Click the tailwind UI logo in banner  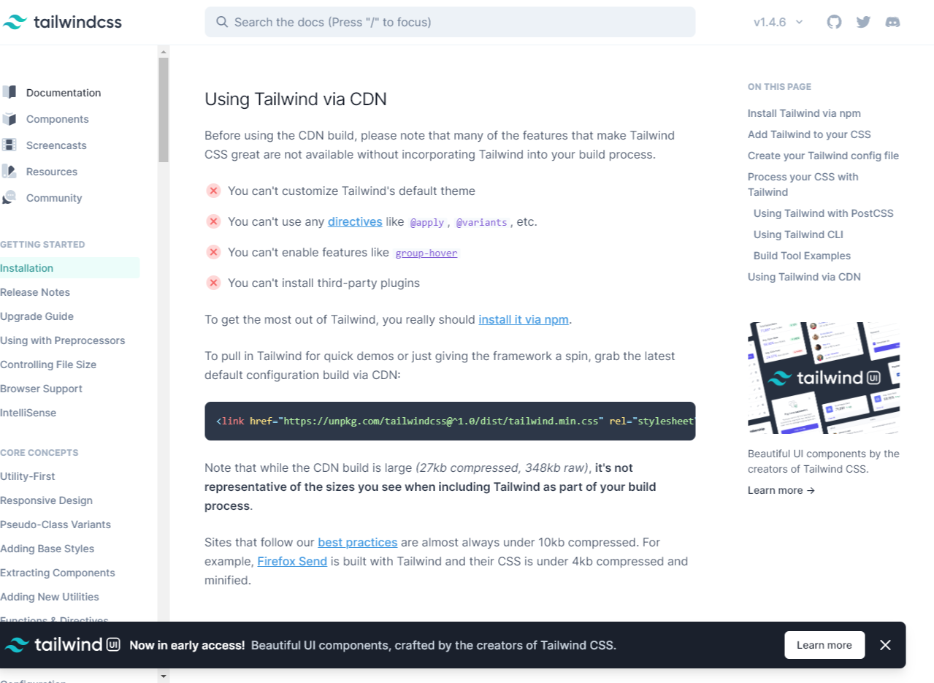(x=62, y=645)
